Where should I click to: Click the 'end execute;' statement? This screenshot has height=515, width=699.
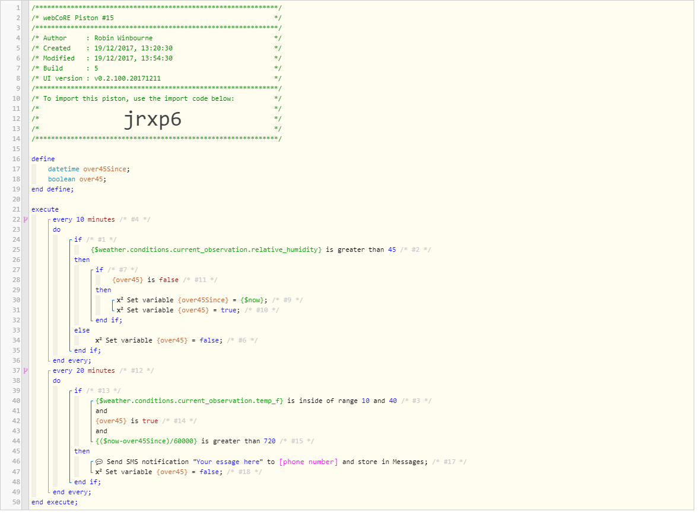pos(55,502)
